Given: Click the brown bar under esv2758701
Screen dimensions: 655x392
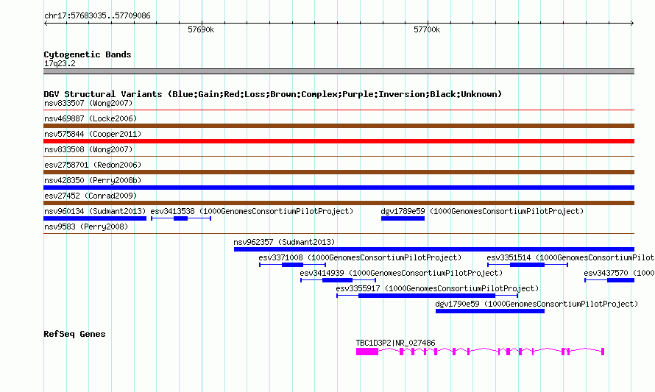Looking at the screenshot, I should (339, 172).
